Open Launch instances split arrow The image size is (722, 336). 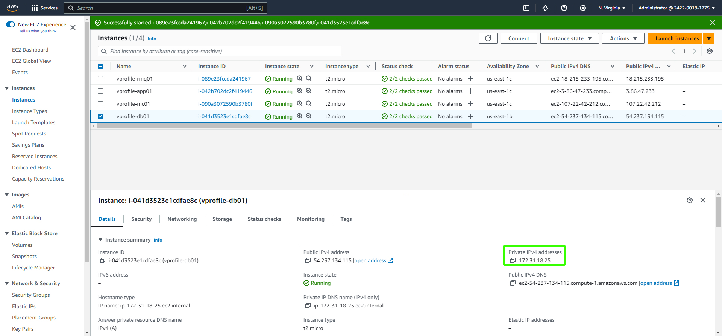[708, 38]
